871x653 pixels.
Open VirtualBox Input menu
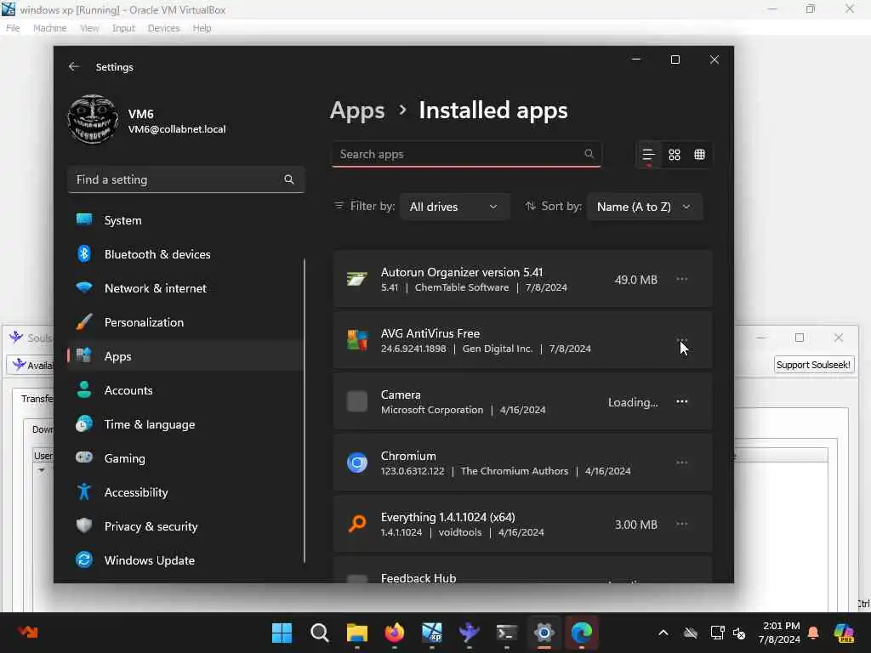pos(123,28)
